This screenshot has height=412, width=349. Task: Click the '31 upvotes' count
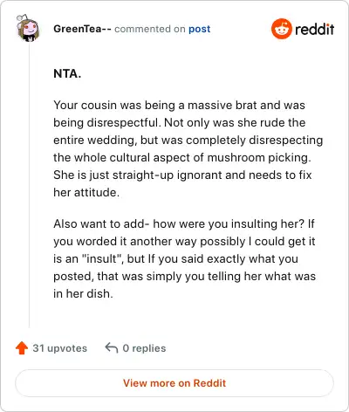[59, 348]
